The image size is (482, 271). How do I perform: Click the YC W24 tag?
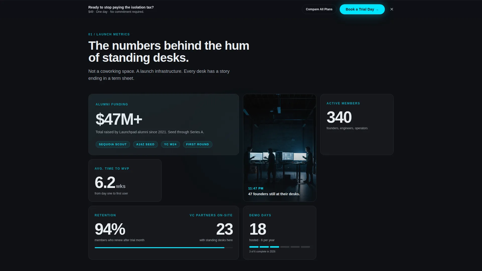pos(170,144)
